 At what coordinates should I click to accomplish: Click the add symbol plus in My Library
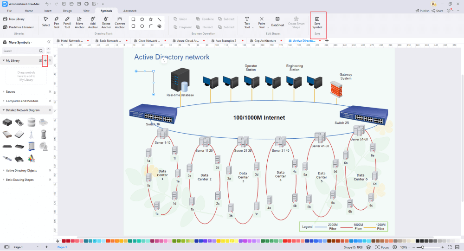(45, 60)
